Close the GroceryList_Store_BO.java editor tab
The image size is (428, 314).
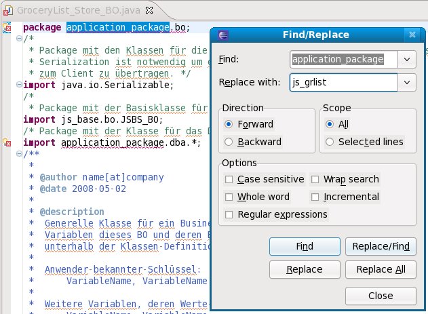click(149, 10)
